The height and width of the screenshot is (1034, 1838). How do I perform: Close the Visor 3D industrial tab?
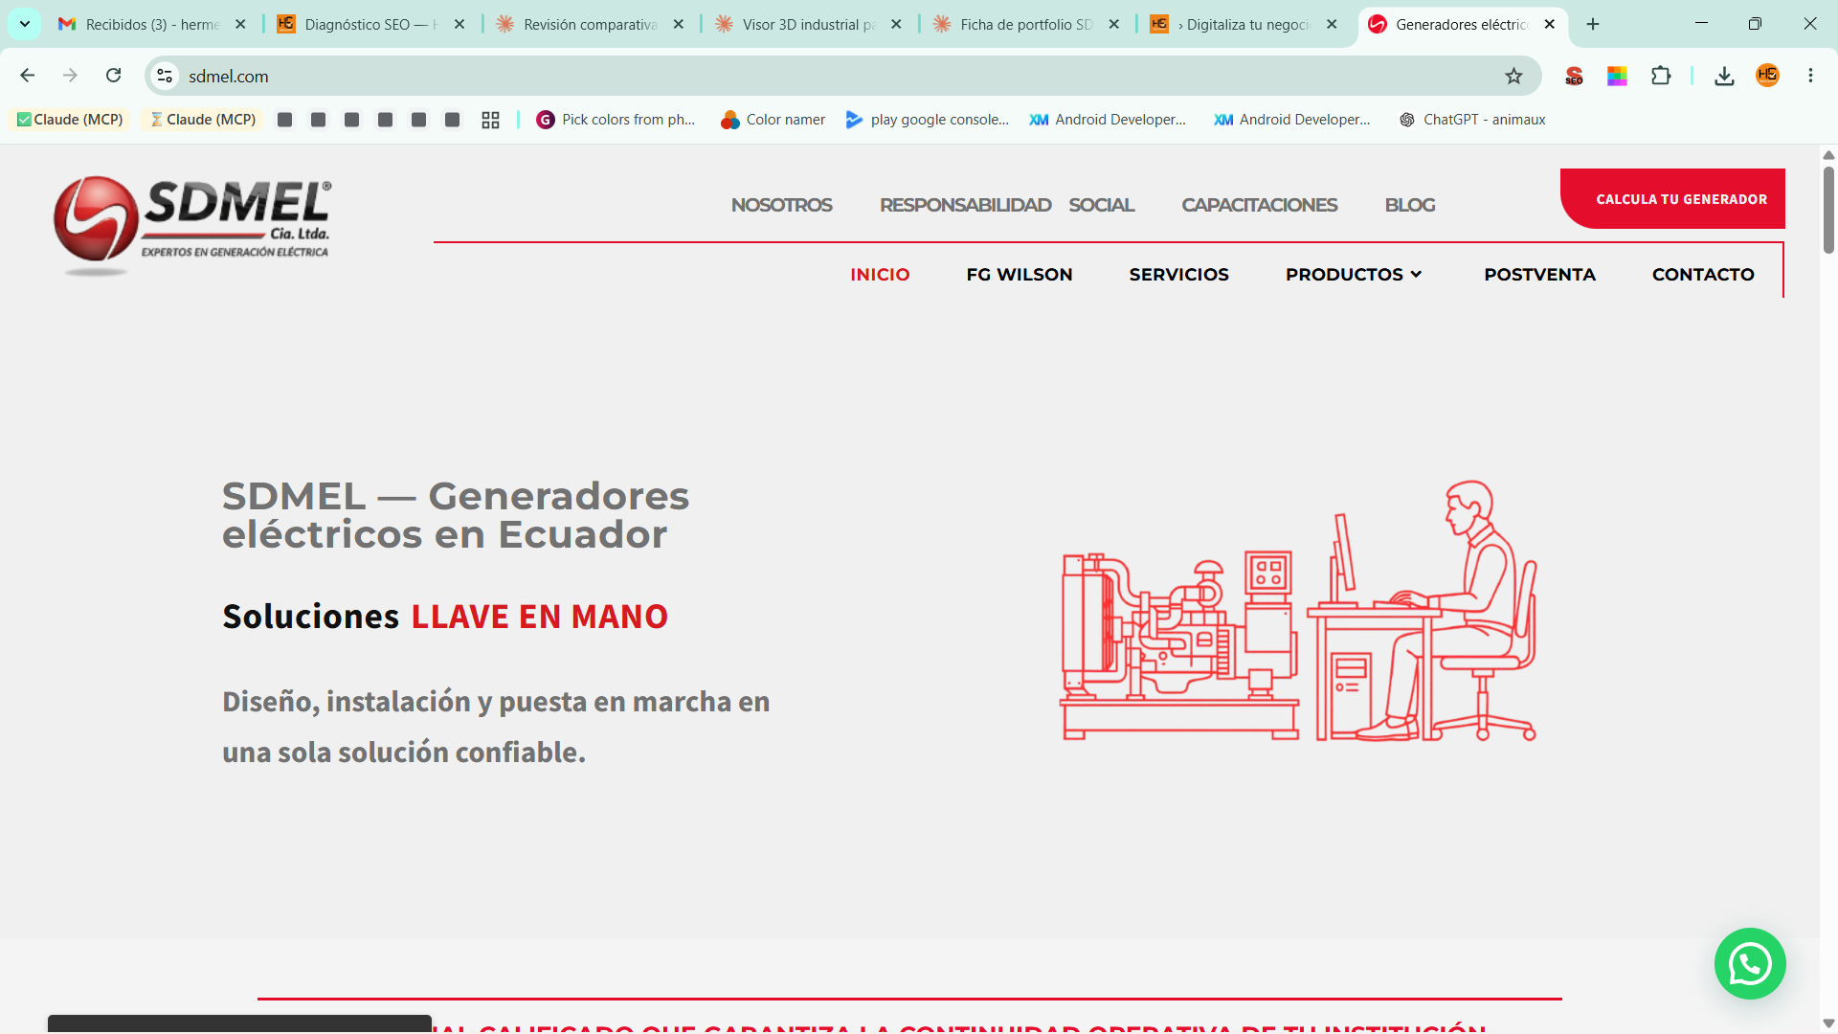point(896,24)
